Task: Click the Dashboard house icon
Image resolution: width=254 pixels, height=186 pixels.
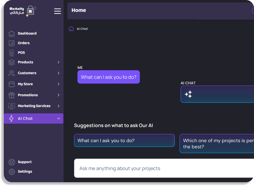Action: click(x=12, y=34)
